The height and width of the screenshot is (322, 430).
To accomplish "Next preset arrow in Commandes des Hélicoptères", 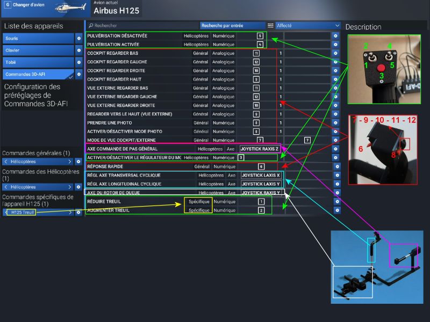I will click(x=70, y=187).
